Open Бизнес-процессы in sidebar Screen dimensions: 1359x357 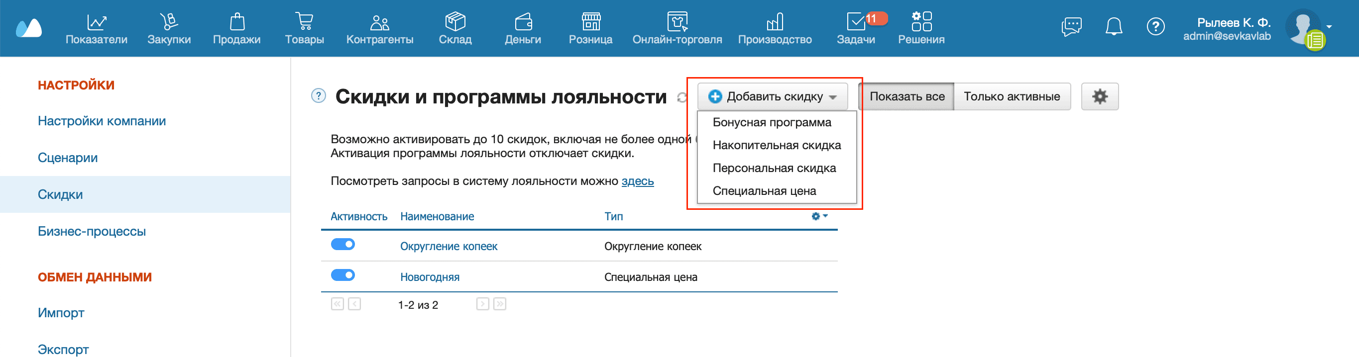tap(92, 231)
